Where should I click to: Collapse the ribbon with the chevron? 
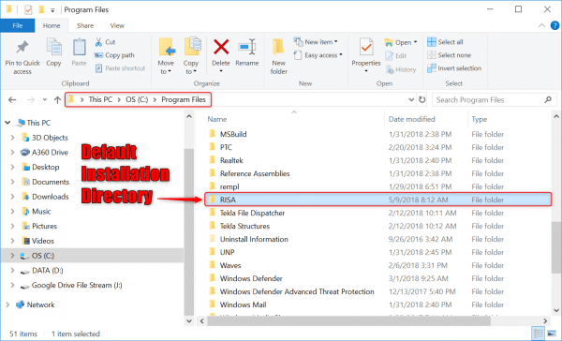coord(541,25)
